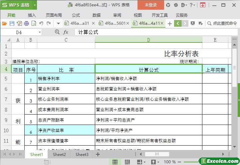Select the 开始 ribbon tab
240x165 pixels.
(11, 15)
